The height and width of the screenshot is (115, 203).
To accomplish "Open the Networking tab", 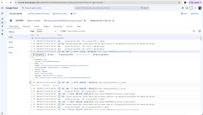I will (58, 26).
